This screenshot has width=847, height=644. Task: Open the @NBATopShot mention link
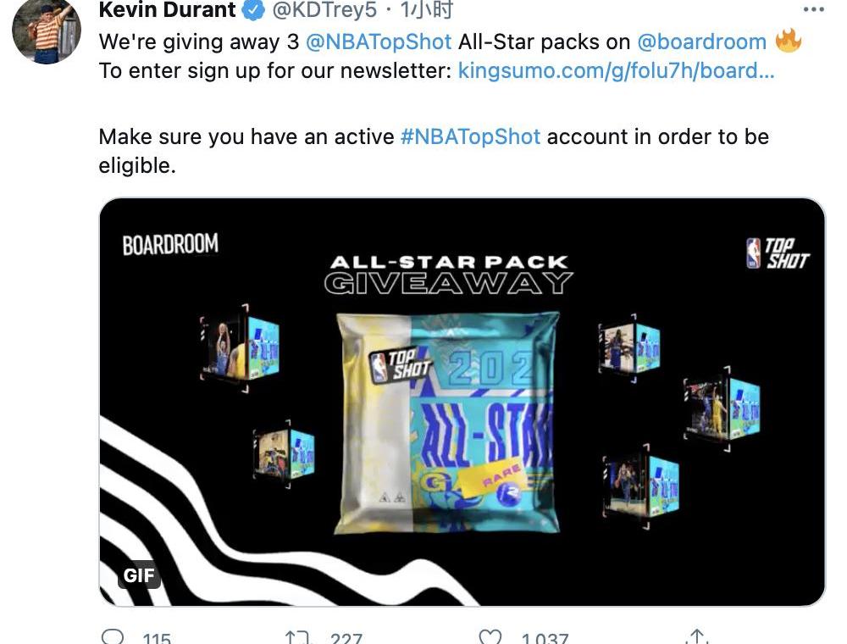(x=378, y=42)
